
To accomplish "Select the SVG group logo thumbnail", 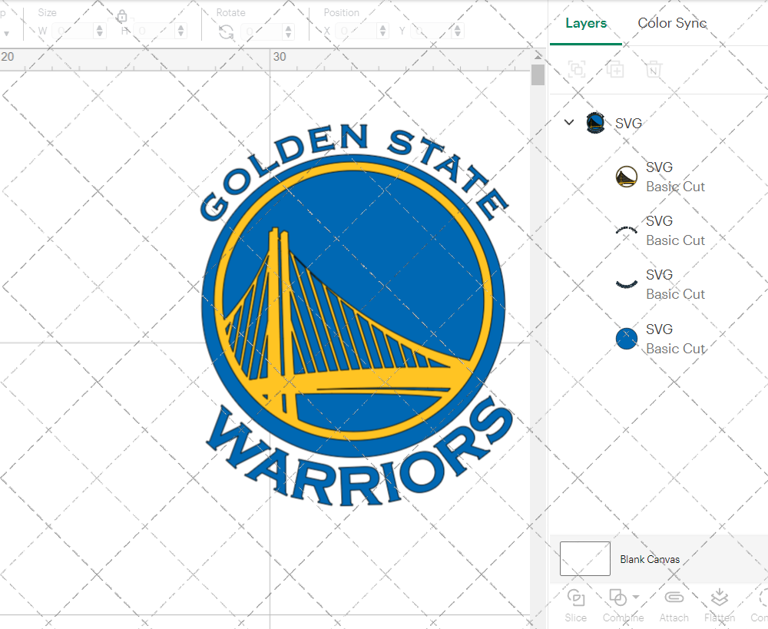I will pos(595,123).
